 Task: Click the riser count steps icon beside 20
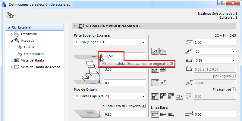[189, 51]
